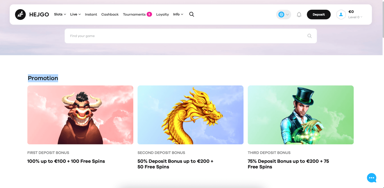Select Instant from the navigation menu

pyautogui.click(x=91, y=14)
